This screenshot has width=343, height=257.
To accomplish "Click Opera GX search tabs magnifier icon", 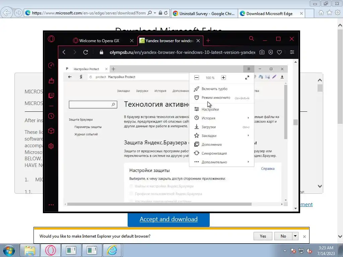I will pyautogui.click(x=252, y=39).
